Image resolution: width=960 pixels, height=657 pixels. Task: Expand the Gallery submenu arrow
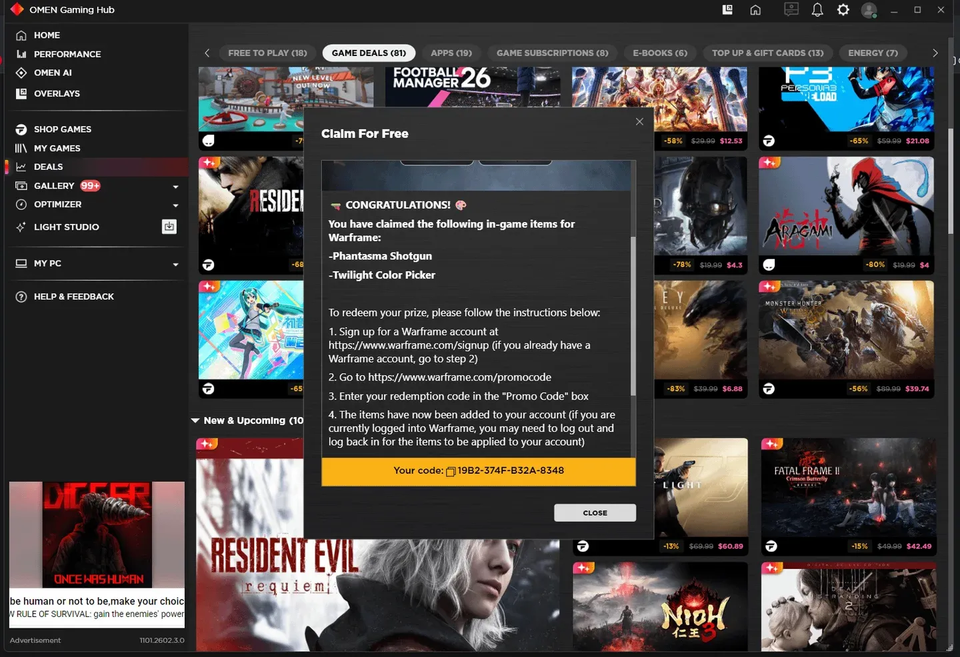176,187
